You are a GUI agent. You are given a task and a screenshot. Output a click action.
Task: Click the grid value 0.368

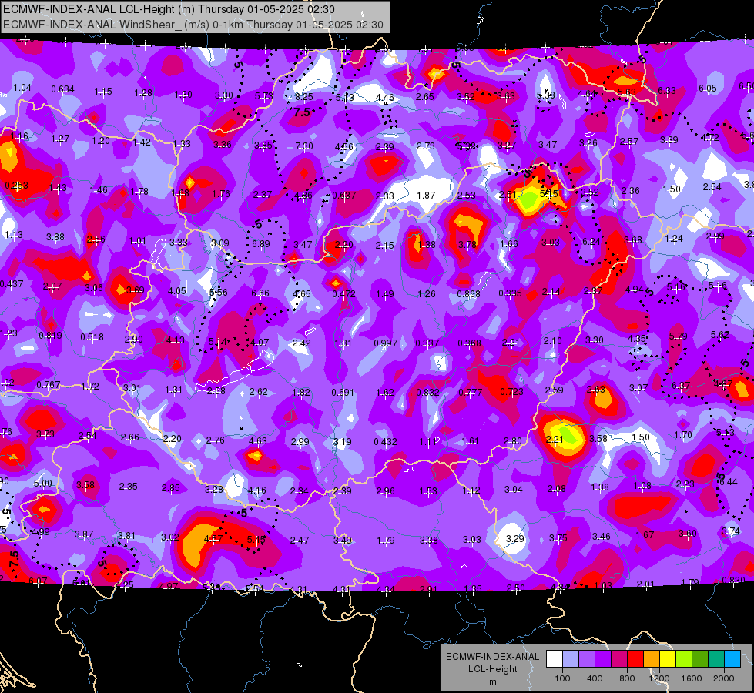pos(469,343)
